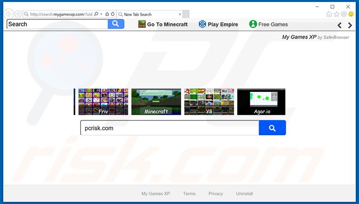
Task: Refresh the page with reload icon
Action: coord(113,14)
